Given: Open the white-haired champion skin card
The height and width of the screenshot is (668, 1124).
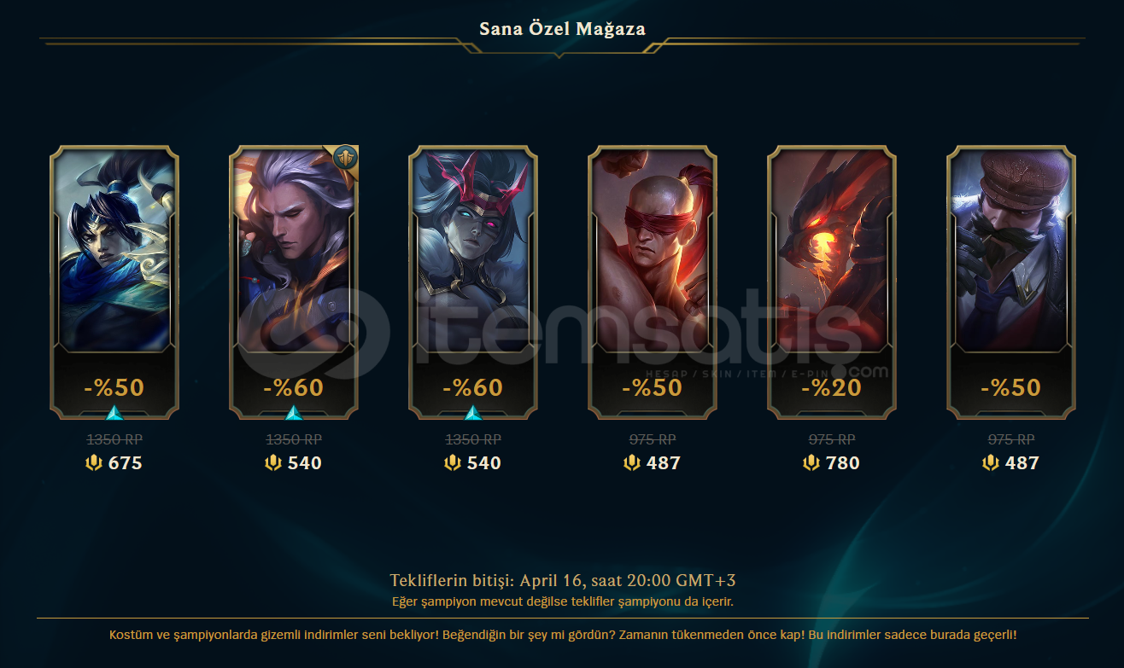Looking at the screenshot, I should 294,282.
